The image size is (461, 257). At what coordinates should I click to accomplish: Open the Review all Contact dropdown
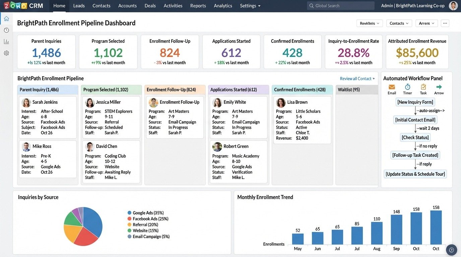[x=357, y=79]
